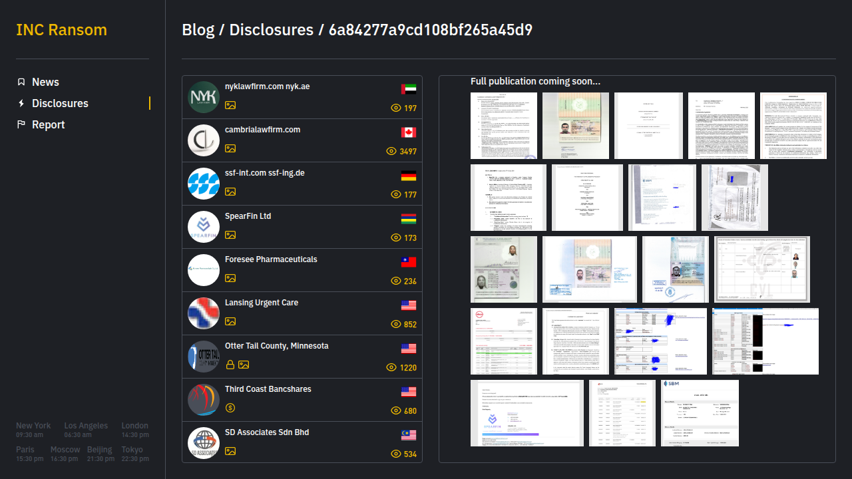The width and height of the screenshot is (852, 479).
Task: Select the Third Coast Bancshares entry
Action: click(x=302, y=400)
